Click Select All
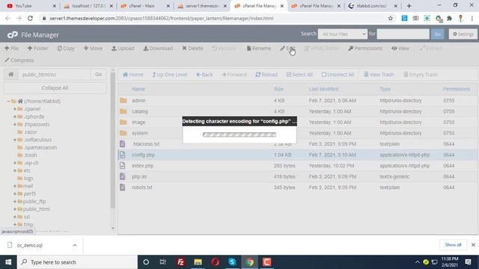 (299, 75)
